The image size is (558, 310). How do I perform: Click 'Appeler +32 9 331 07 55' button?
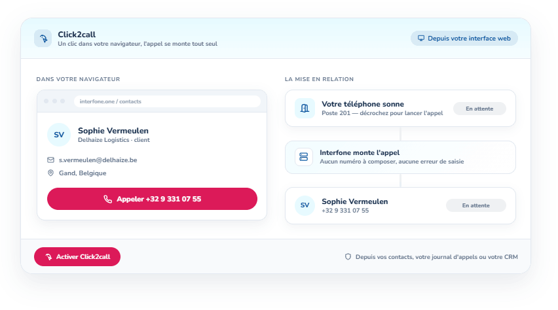152,199
